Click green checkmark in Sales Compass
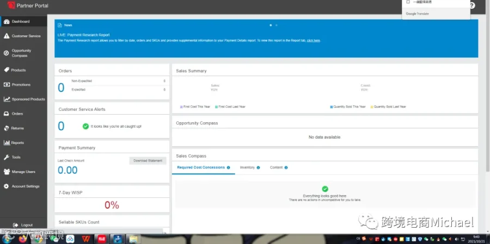Image resolution: width=490 pixels, height=244 pixels. pyautogui.click(x=325, y=189)
